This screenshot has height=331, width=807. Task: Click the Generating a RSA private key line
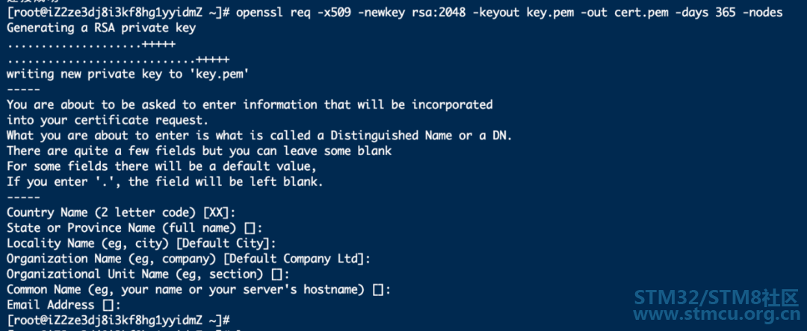pos(101,28)
